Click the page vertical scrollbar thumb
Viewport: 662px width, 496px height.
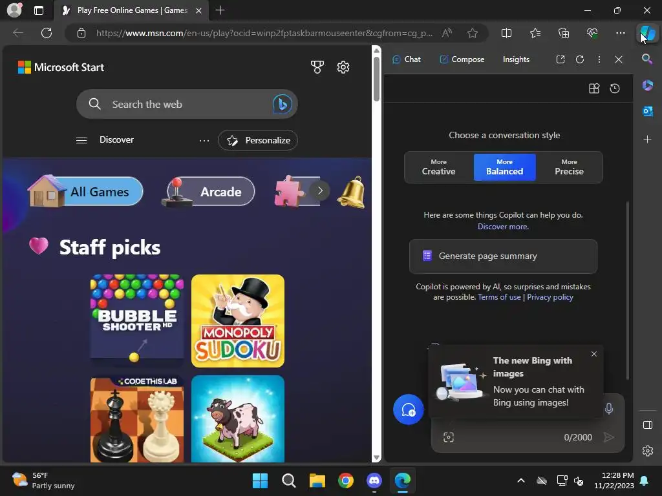376,79
